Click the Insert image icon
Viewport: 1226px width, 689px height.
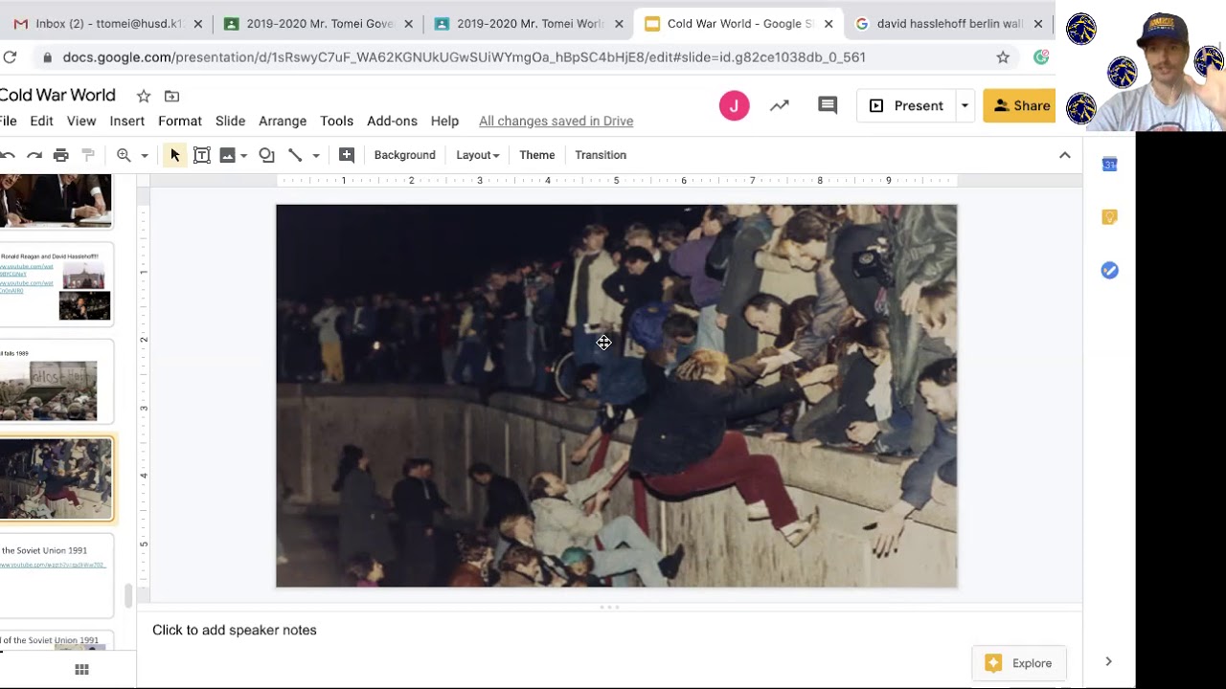(227, 155)
